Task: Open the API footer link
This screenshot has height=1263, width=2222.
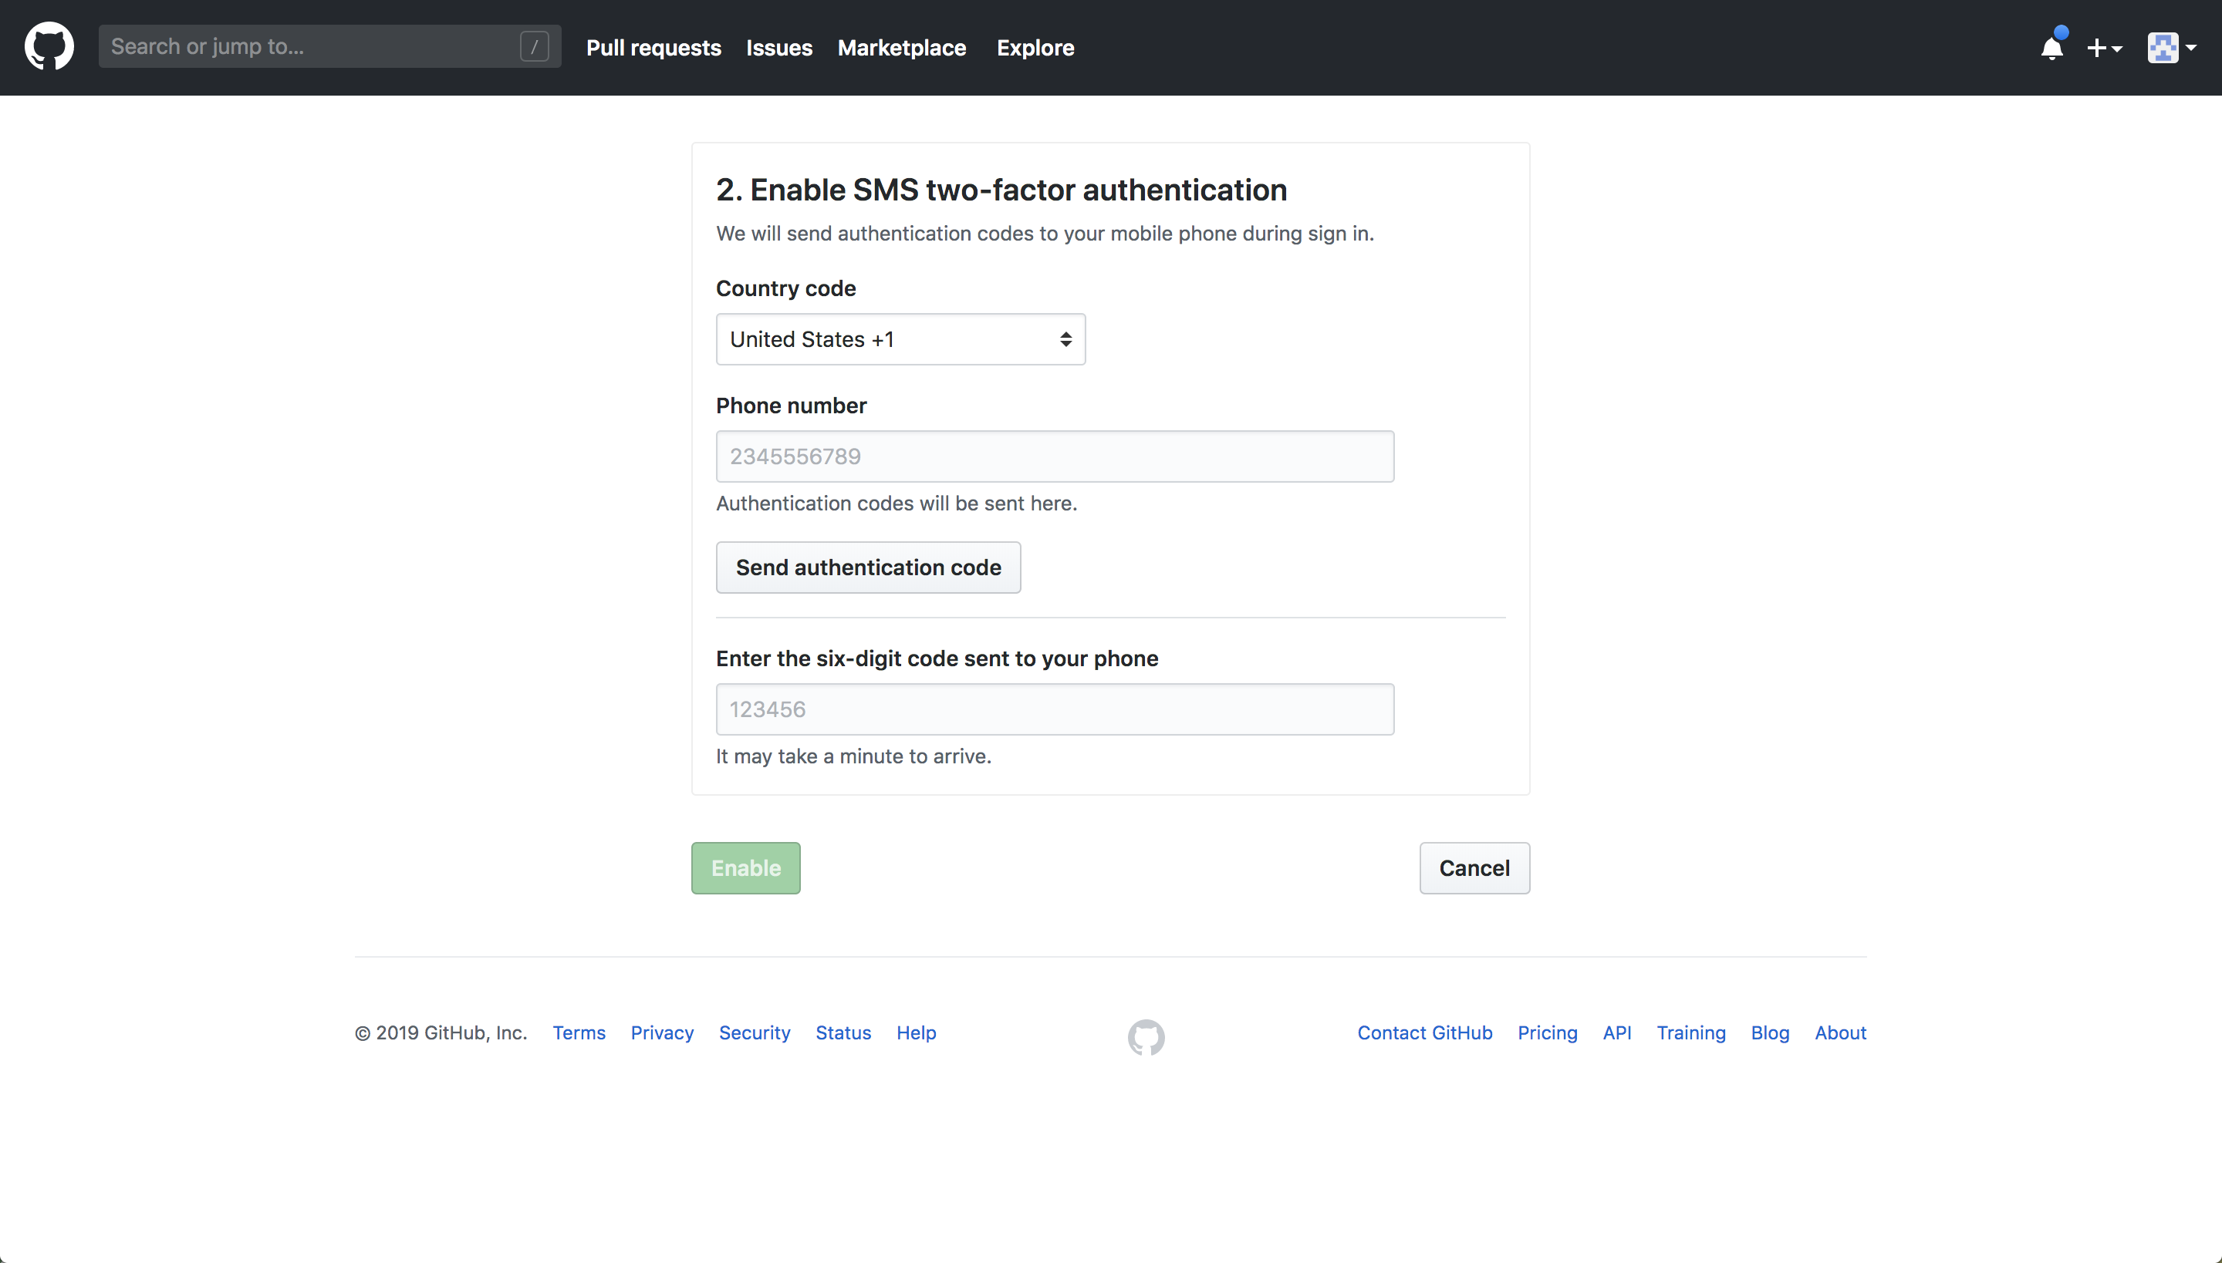Action: click(x=1616, y=1033)
